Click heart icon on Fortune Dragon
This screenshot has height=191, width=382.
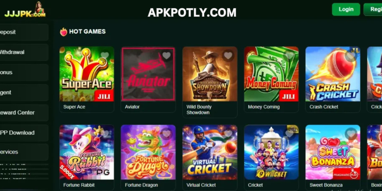[167, 134]
